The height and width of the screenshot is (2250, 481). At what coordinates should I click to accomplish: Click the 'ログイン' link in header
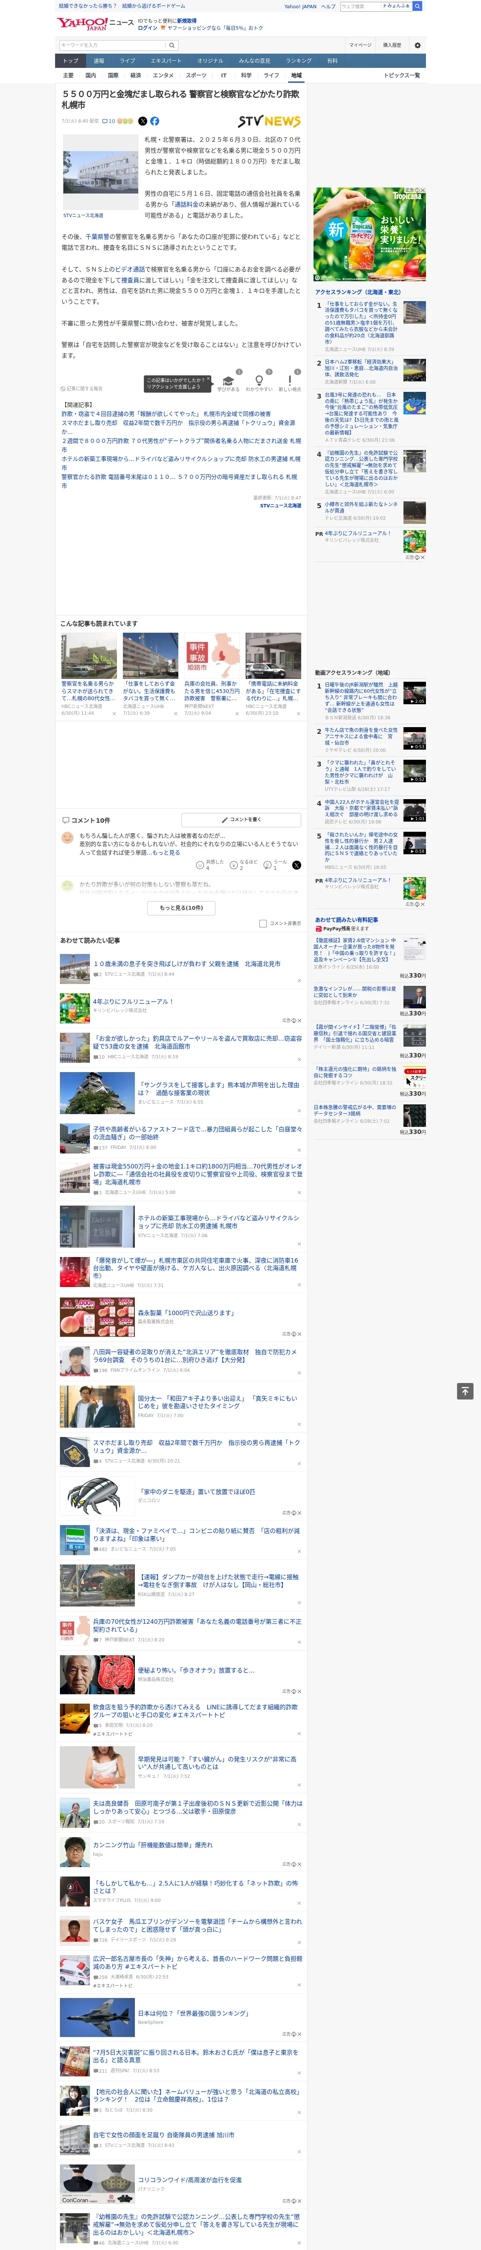coord(148,28)
